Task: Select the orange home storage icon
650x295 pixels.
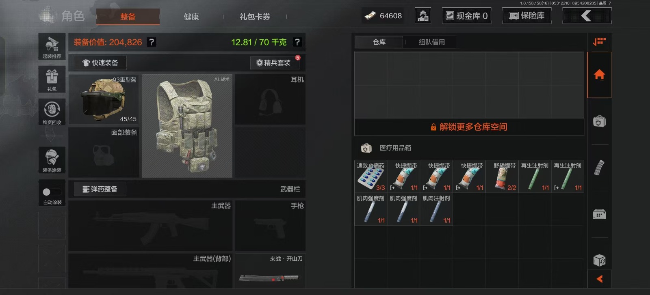Action: coord(599,75)
